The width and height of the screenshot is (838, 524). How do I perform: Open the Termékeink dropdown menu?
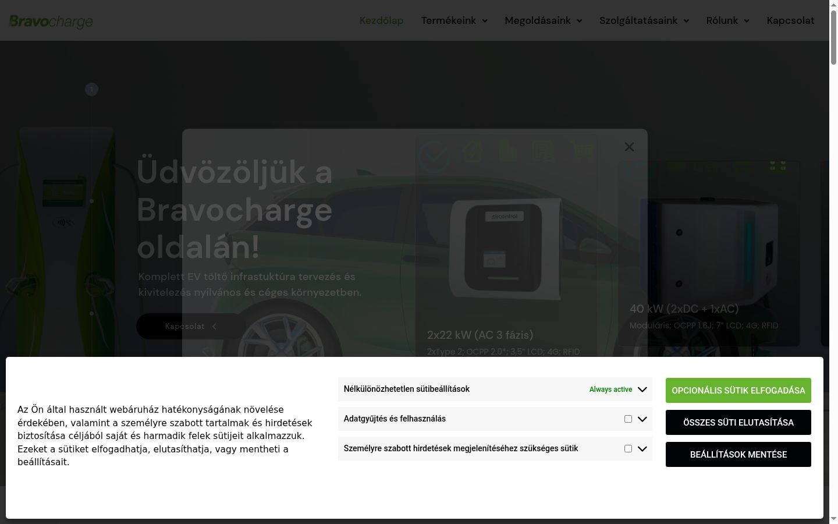coord(454,20)
